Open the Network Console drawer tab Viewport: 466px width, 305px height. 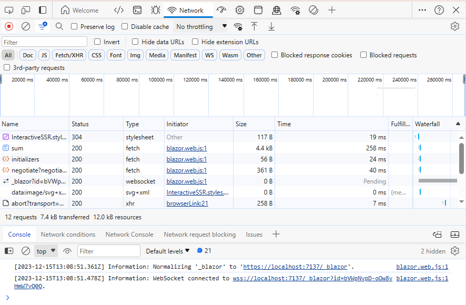(x=129, y=235)
